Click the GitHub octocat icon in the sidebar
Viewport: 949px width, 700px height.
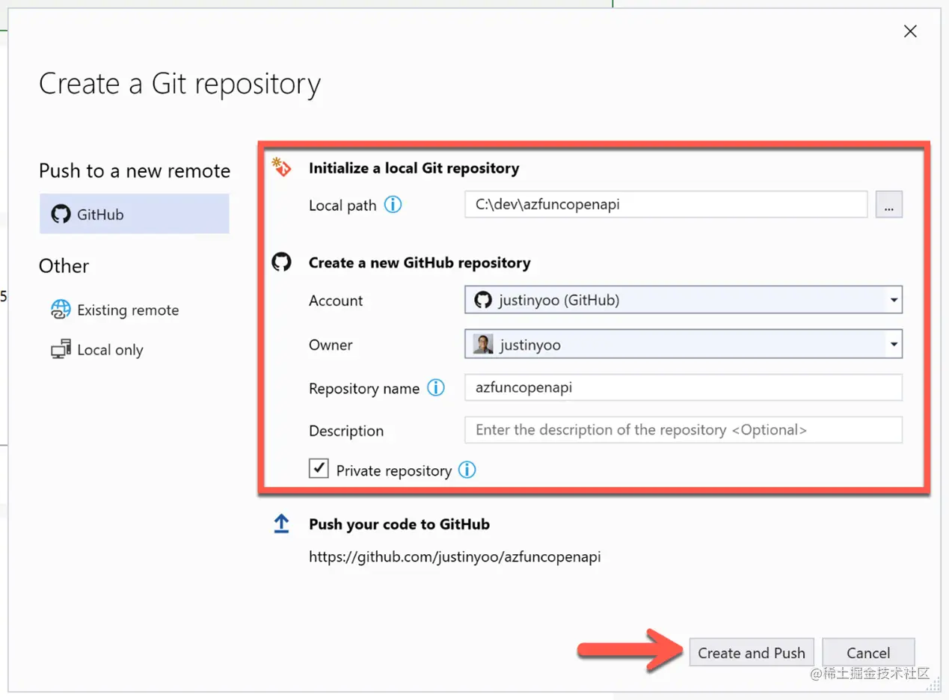61,215
